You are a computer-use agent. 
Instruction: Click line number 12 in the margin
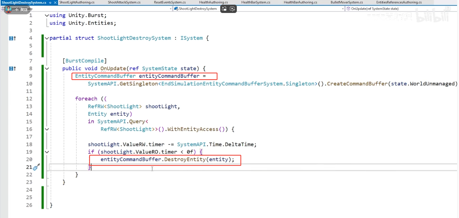click(29, 99)
